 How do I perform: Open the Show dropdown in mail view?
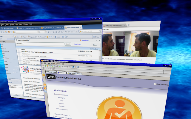[97, 37]
